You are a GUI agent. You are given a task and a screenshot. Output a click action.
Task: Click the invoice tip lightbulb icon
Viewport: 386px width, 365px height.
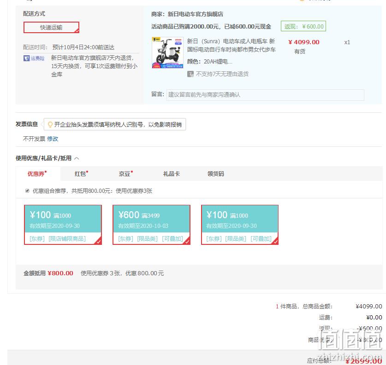click(x=50, y=125)
